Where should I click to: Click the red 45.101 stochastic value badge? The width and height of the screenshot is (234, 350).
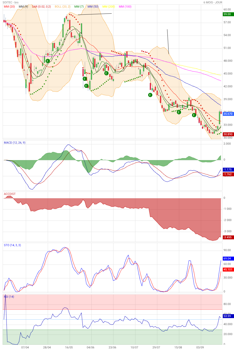pyautogui.click(x=228, y=270)
